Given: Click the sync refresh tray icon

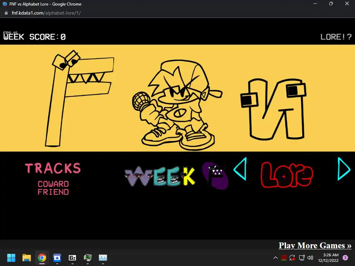Looking at the screenshot, I should pyautogui.click(x=292, y=258).
